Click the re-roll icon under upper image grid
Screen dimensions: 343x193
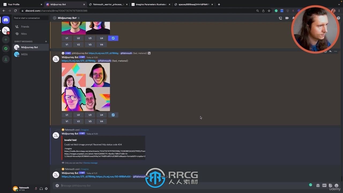[x=113, y=38]
